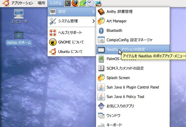Open Ubuntu について

[x=71, y=52]
